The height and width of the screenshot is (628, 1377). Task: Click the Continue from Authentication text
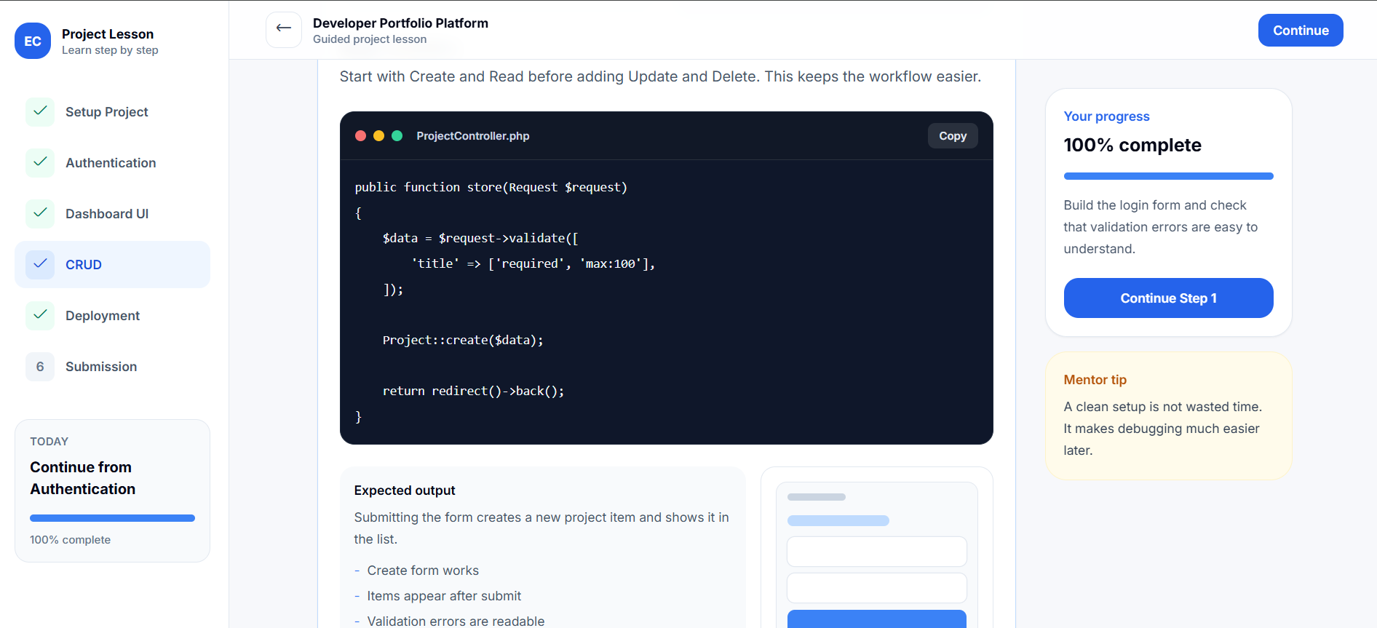[x=83, y=478]
